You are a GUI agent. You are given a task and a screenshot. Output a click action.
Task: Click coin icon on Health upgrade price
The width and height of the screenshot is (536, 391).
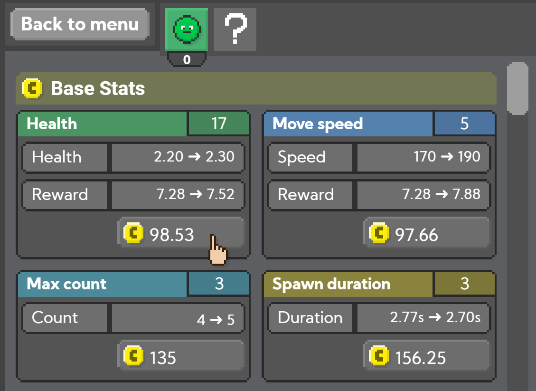point(133,233)
